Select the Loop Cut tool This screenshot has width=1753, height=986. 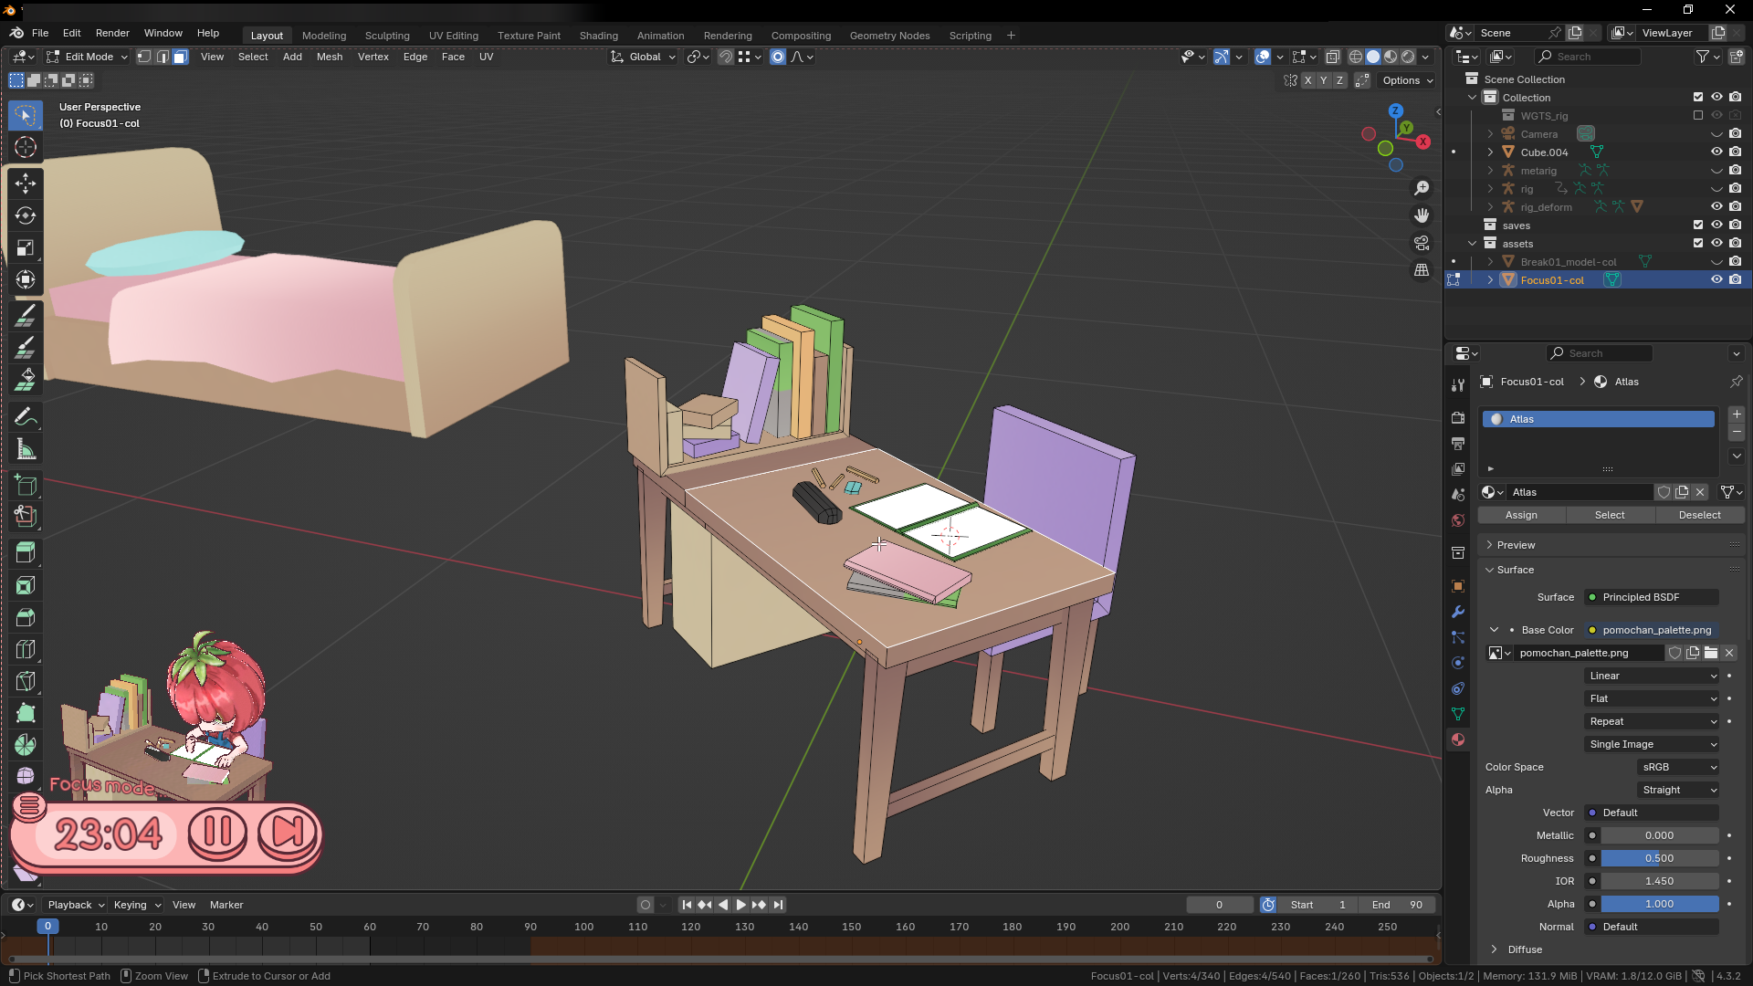26,649
